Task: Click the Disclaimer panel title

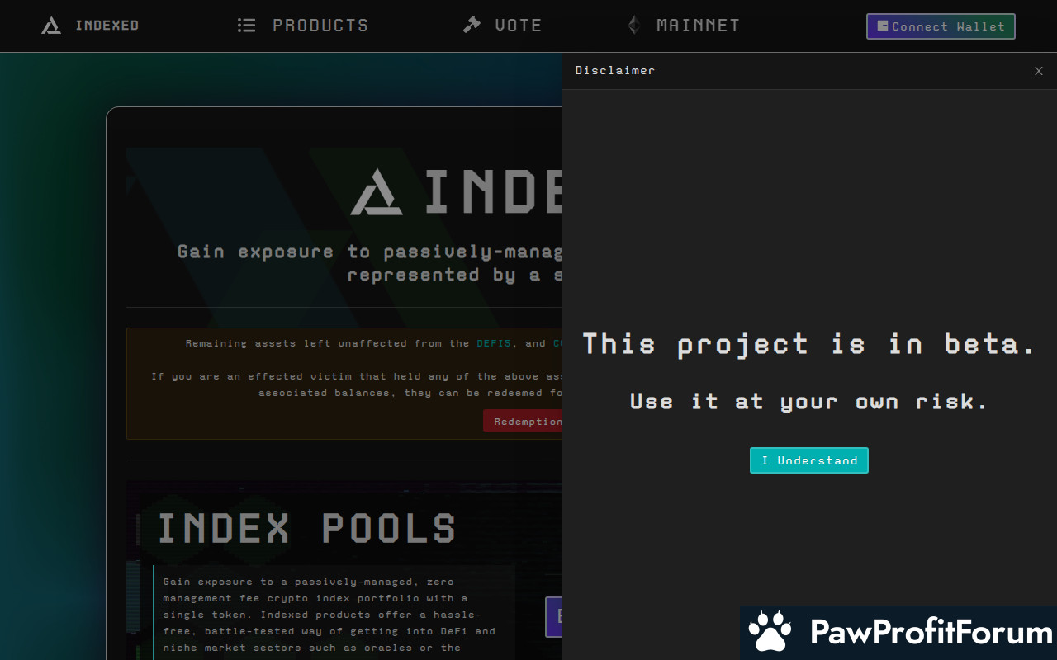Action: [x=615, y=71]
